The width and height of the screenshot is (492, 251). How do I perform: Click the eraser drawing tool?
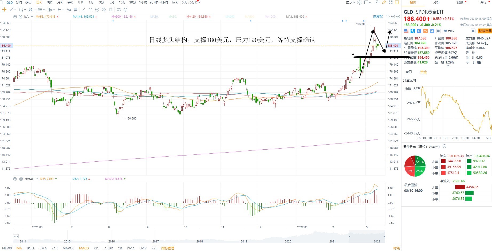[x=84, y=10]
